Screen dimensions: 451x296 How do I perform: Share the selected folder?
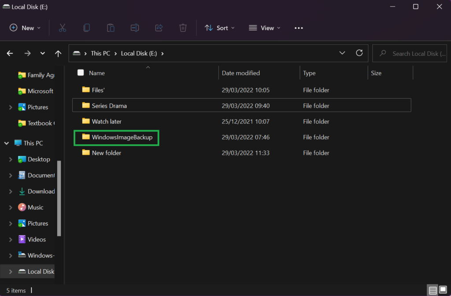pos(159,28)
